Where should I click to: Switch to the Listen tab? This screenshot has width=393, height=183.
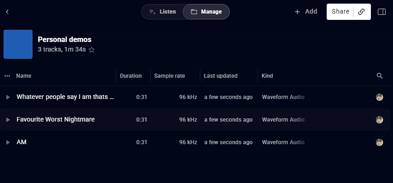[162, 12]
